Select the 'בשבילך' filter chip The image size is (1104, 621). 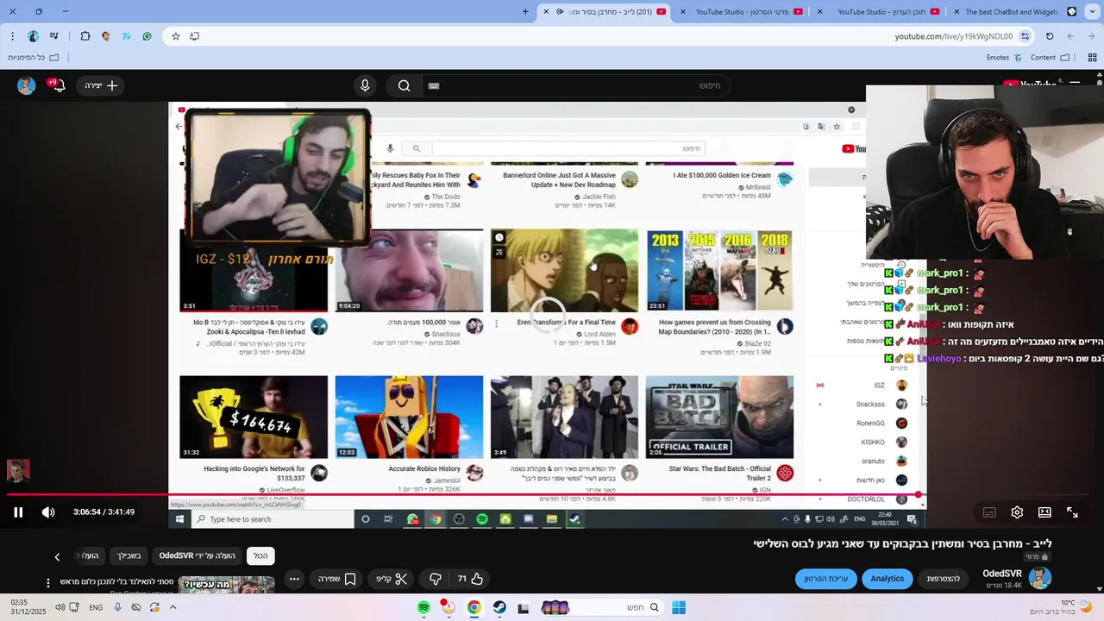(129, 556)
